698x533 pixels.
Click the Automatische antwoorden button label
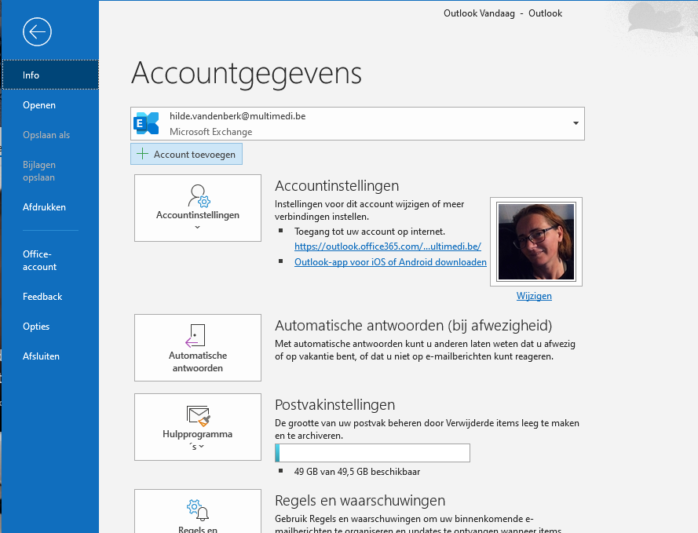pos(198,362)
